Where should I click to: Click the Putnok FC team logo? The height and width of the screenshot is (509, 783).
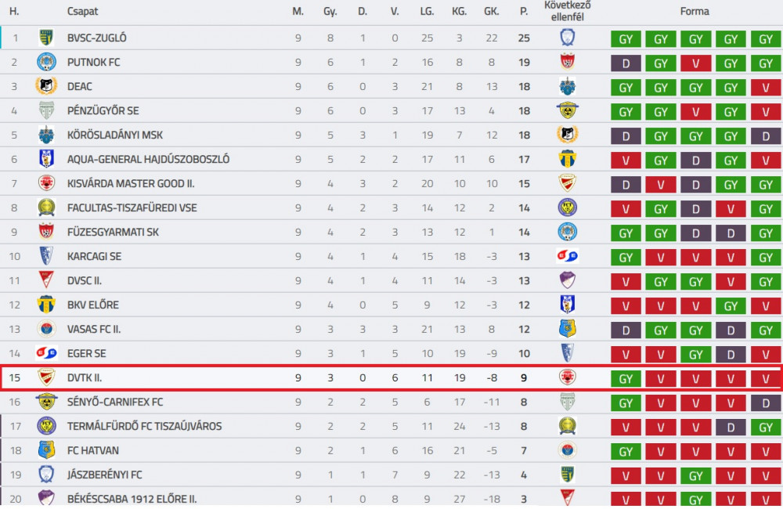click(x=46, y=62)
